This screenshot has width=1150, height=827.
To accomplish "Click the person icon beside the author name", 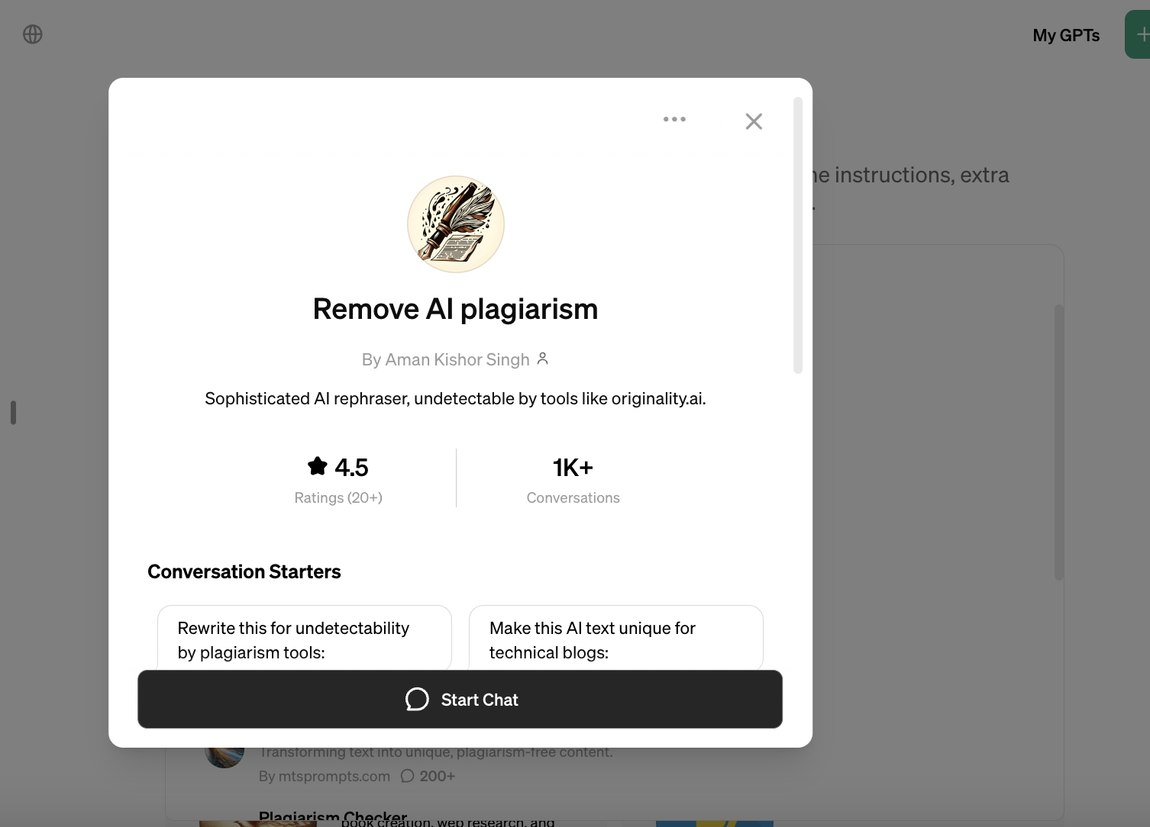I will tap(543, 359).
